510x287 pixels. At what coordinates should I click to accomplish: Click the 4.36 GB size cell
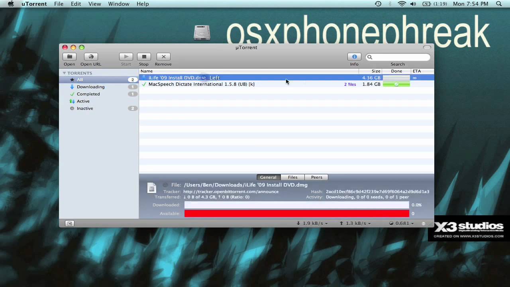pyautogui.click(x=371, y=78)
